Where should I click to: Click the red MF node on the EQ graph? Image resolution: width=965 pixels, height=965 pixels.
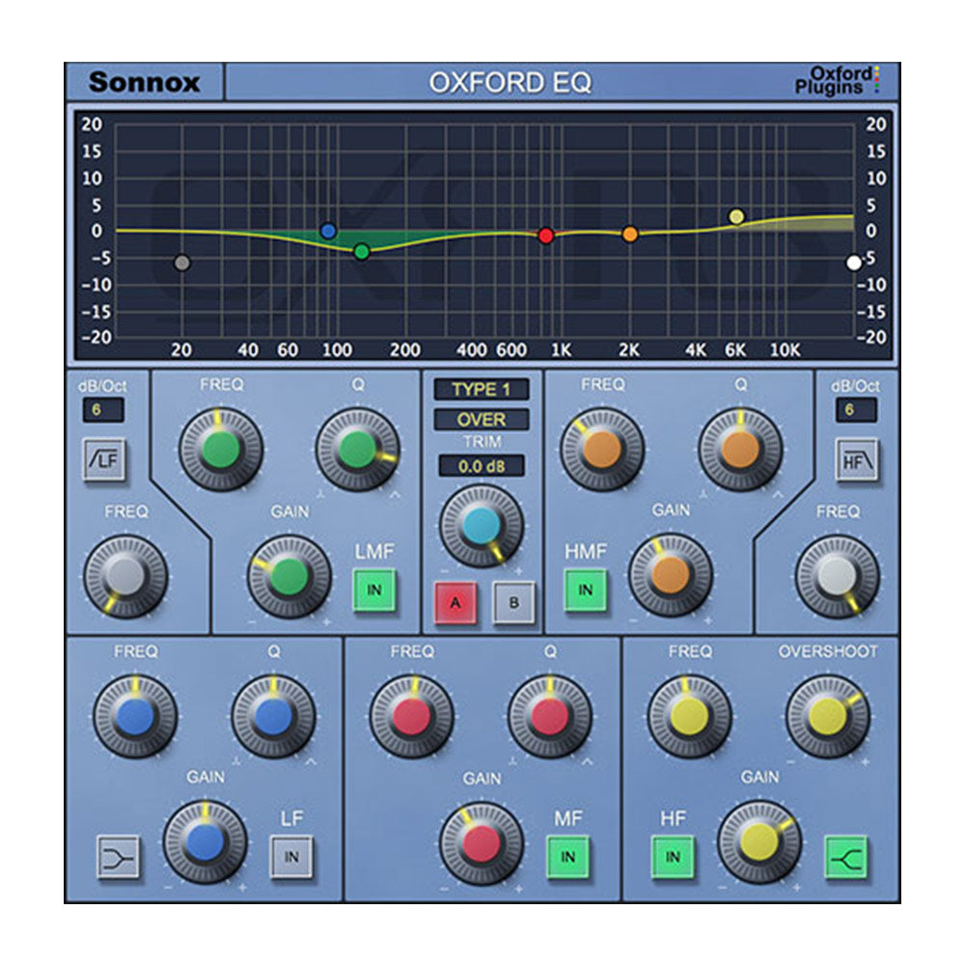546,234
